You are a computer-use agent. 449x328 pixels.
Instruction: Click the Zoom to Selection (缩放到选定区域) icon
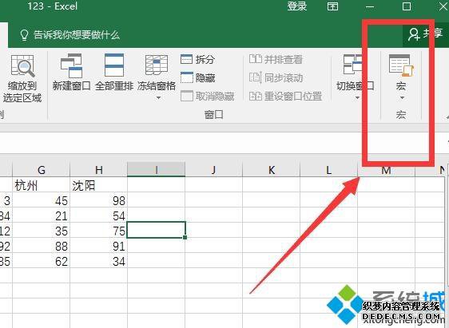[x=22, y=66]
